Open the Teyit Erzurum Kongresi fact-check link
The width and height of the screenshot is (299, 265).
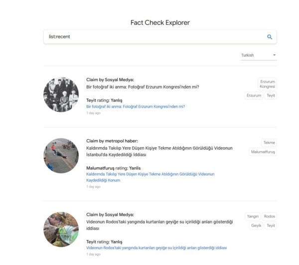(136, 106)
